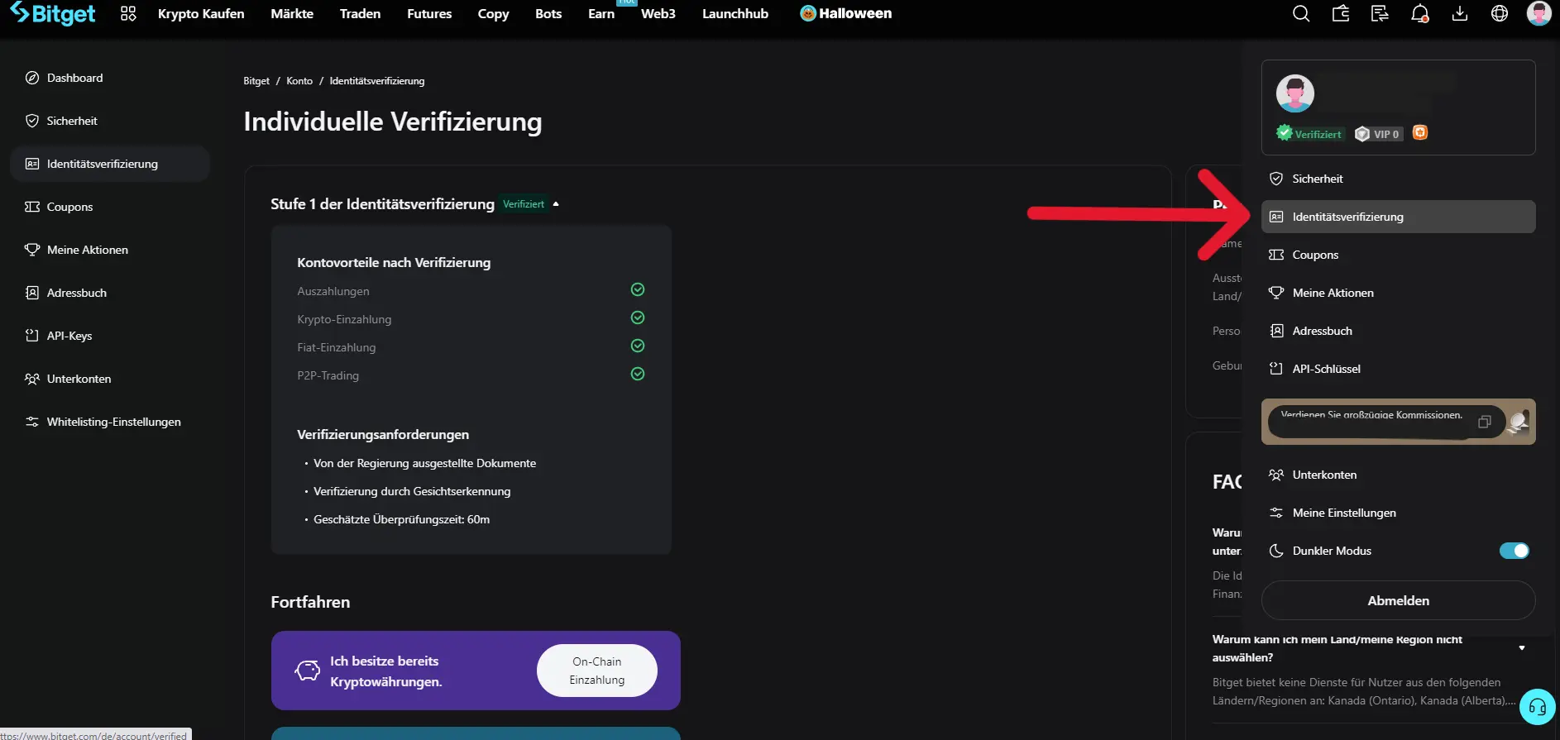The height and width of the screenshot is (740, 1560).
Task: Click the VIP 0 badge
Action: pos(1379,134)
